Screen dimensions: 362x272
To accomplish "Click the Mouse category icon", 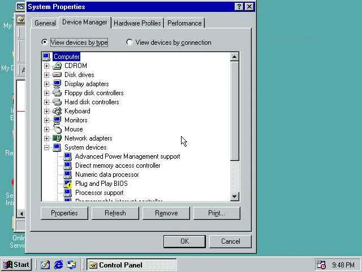I will [x=57, y=129].
